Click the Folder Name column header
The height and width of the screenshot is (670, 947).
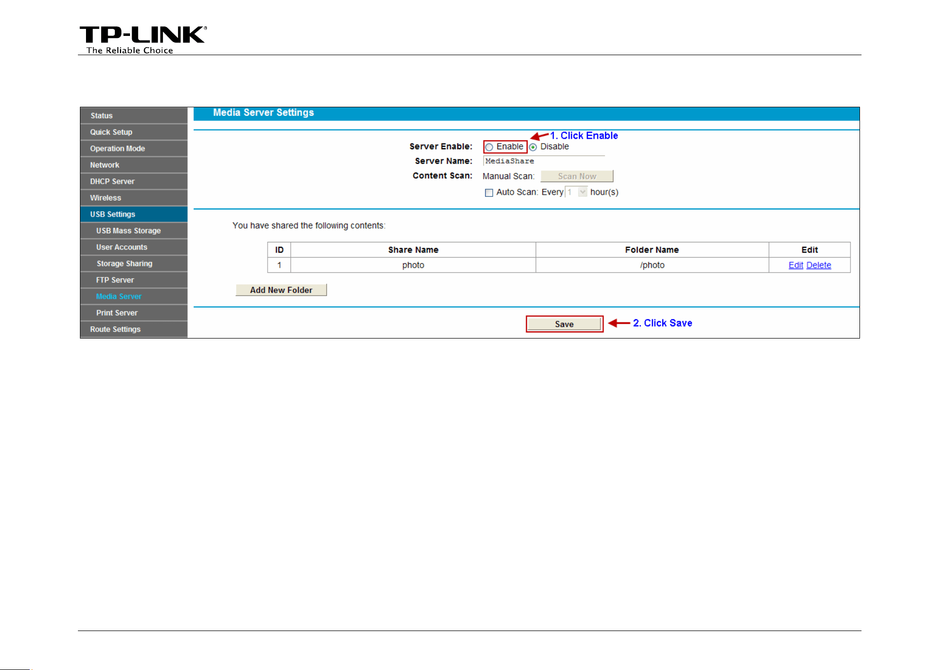652,250
